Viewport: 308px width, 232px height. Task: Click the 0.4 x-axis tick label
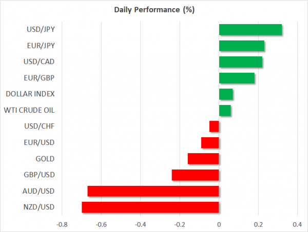click(x=297, y=224)
